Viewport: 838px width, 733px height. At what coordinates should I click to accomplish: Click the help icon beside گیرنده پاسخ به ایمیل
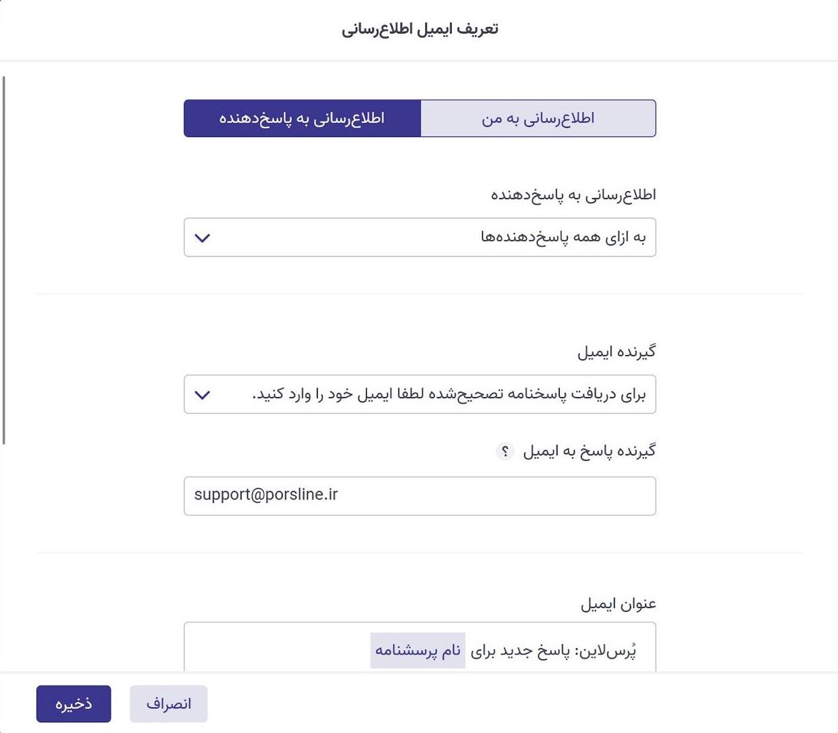pos(504,452)
